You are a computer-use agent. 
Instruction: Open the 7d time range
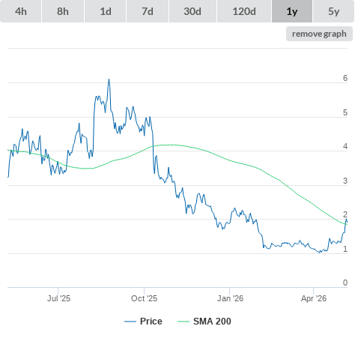coord(148,11)
